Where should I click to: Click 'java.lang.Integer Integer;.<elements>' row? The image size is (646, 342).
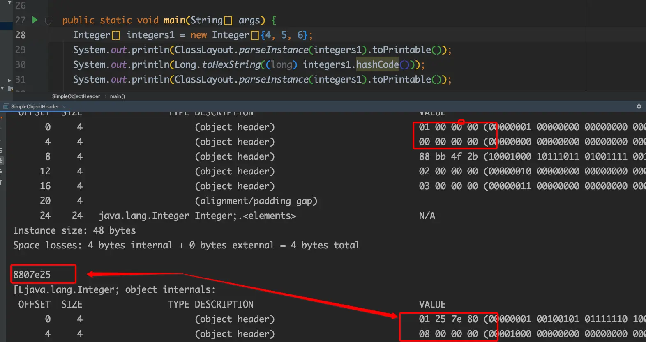coord(197,216)
